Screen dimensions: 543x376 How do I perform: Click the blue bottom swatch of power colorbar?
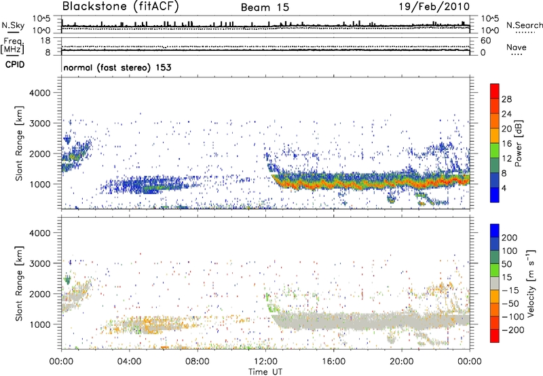pos(495,195)
